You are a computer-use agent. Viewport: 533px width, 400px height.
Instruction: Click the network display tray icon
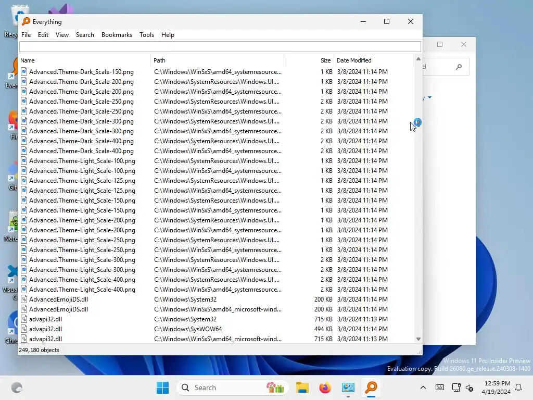(456, 387)
